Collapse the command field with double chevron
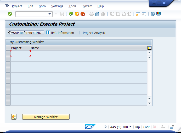 [56, 14]
